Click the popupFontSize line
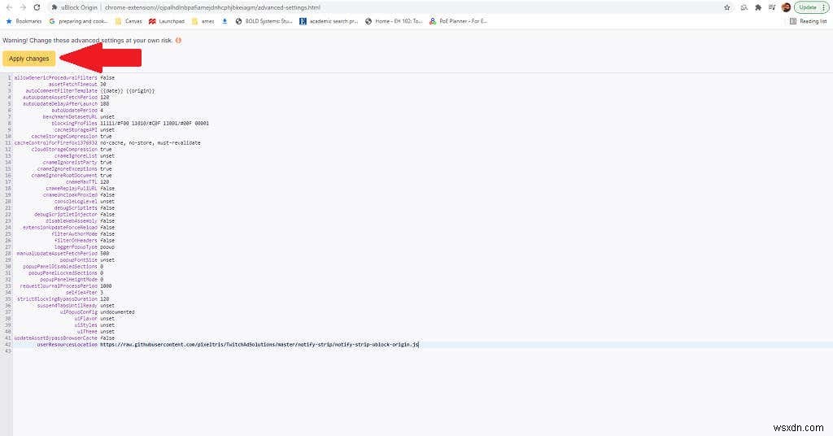Image resolution: width=833 pixels, height=436 pixels. [x=87, y=260]
